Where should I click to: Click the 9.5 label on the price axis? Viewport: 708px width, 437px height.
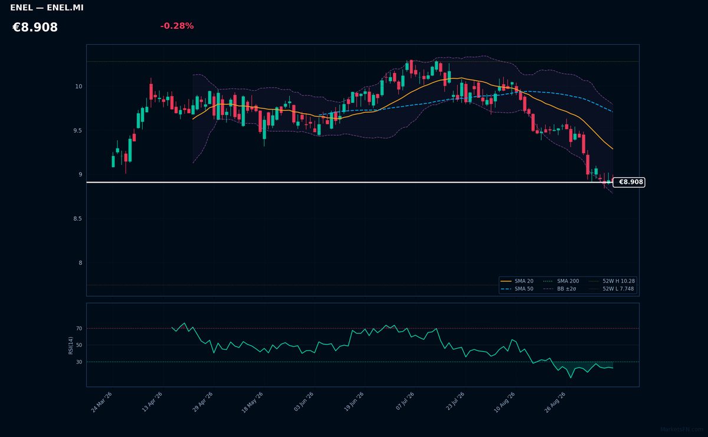click(77, 131)
